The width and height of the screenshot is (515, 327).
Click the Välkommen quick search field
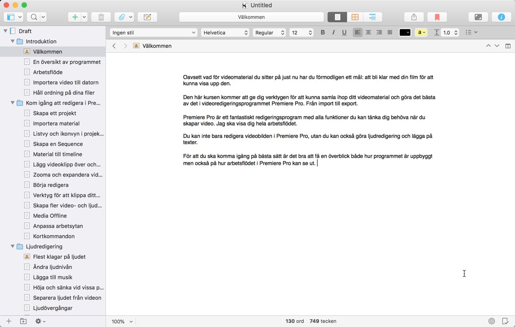[x=251, y=17]
